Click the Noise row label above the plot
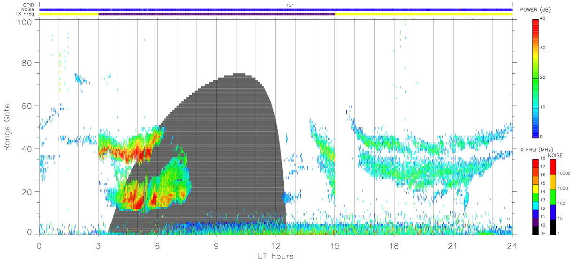This screenshot has height=266, width=576. pyautogui.click(x=28, y=9)
